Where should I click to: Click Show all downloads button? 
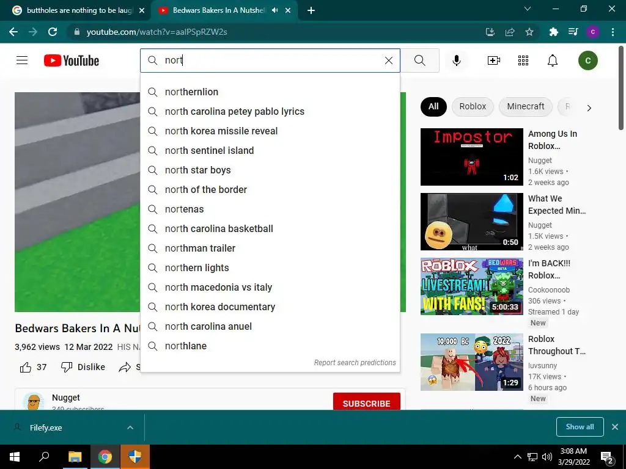(580, 427)
